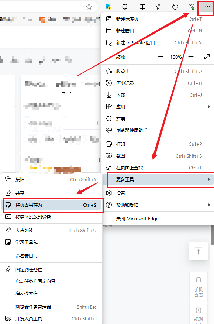Start 大声朗读 from the submenu
This screenshot has height=324, width=214.
click(x=51, y=230)
